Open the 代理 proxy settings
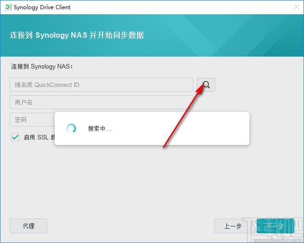Image resolution: width=304 pixels, height=243 pixels. (x=28, y=226)
